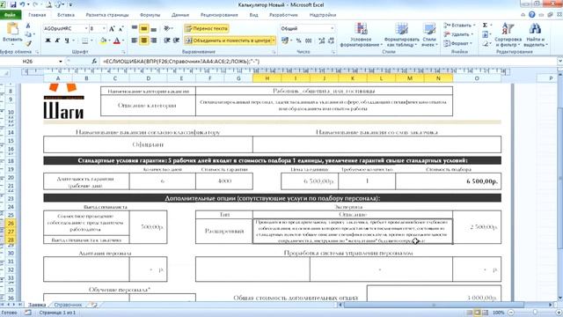Toggle middle vertical alignment
The height and width of the screenshot is (317, 563).
point(144,28)
